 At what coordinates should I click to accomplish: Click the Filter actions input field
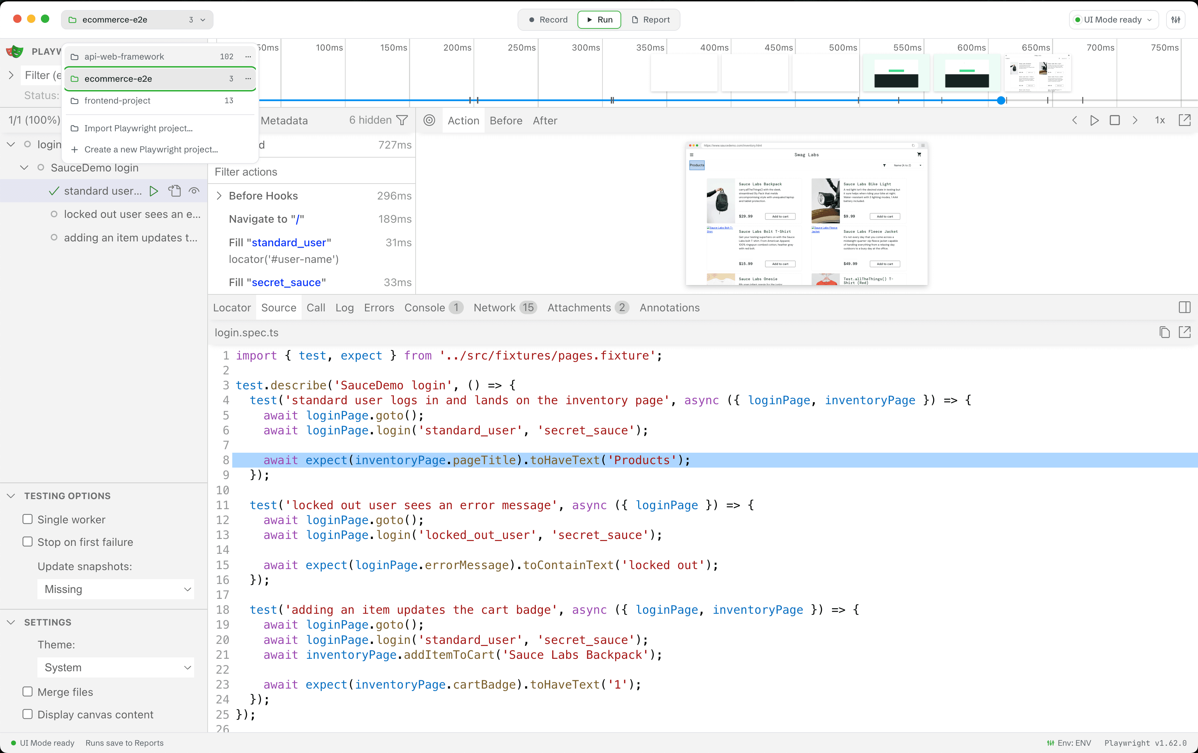click(x=312, y=172)
